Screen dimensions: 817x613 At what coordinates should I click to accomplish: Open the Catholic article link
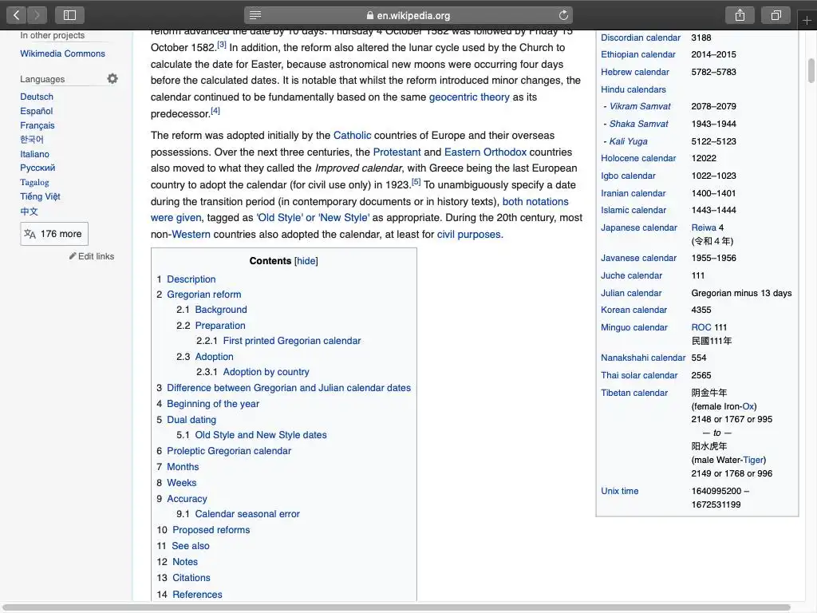click(352, 136)
